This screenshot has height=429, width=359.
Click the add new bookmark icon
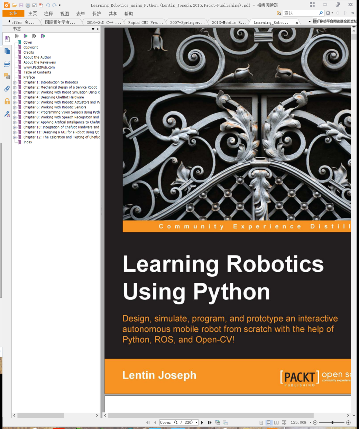(25, 36)
